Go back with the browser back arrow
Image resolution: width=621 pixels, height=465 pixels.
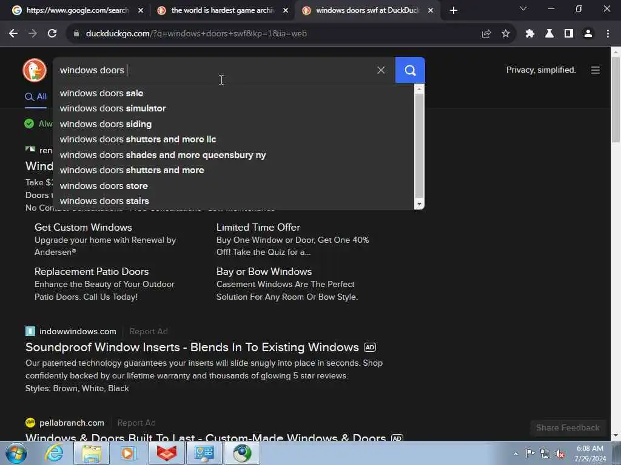(13, 34)
